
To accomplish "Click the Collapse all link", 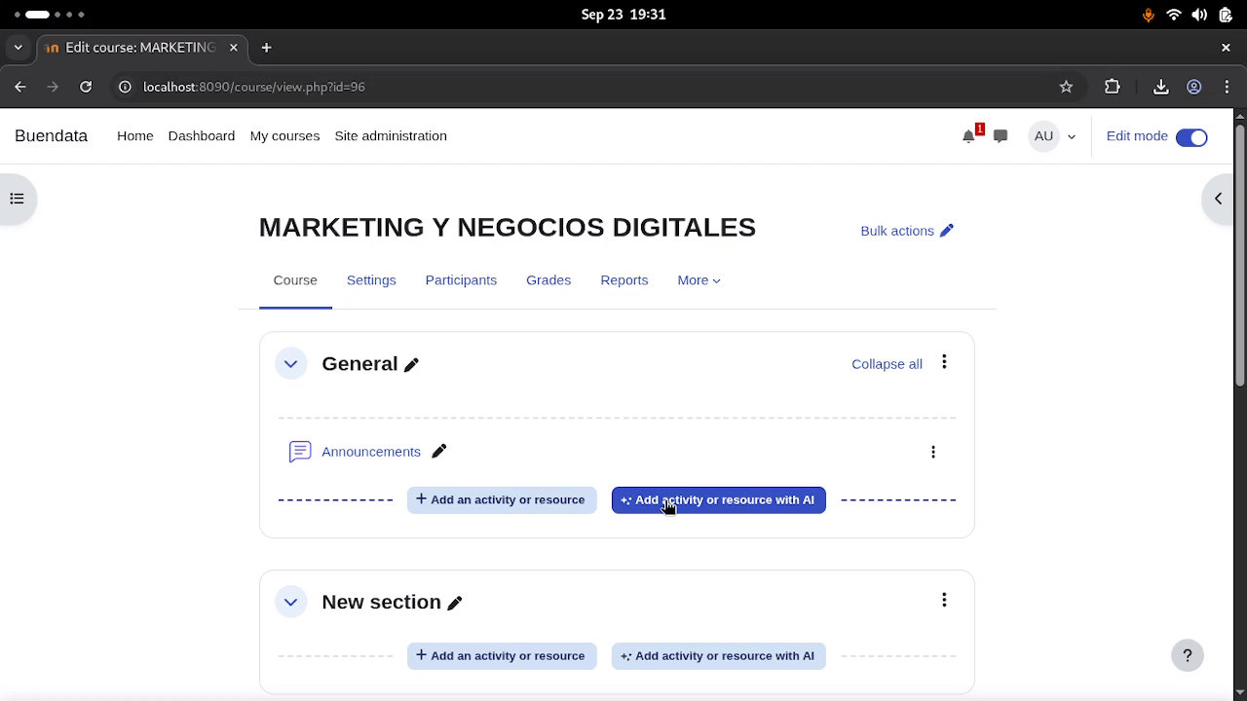I will (887, 363).
